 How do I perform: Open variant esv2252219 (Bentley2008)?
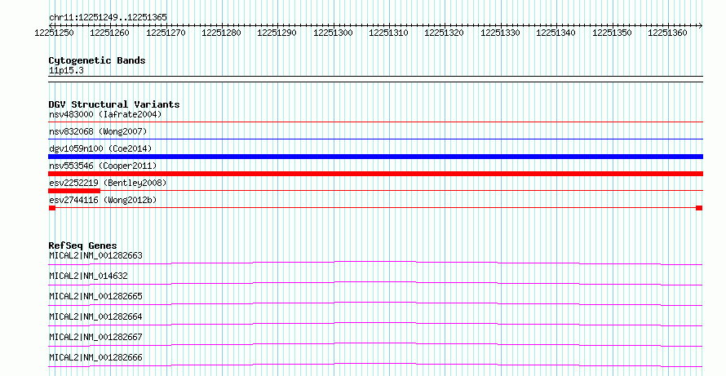(x=108, y=183)
